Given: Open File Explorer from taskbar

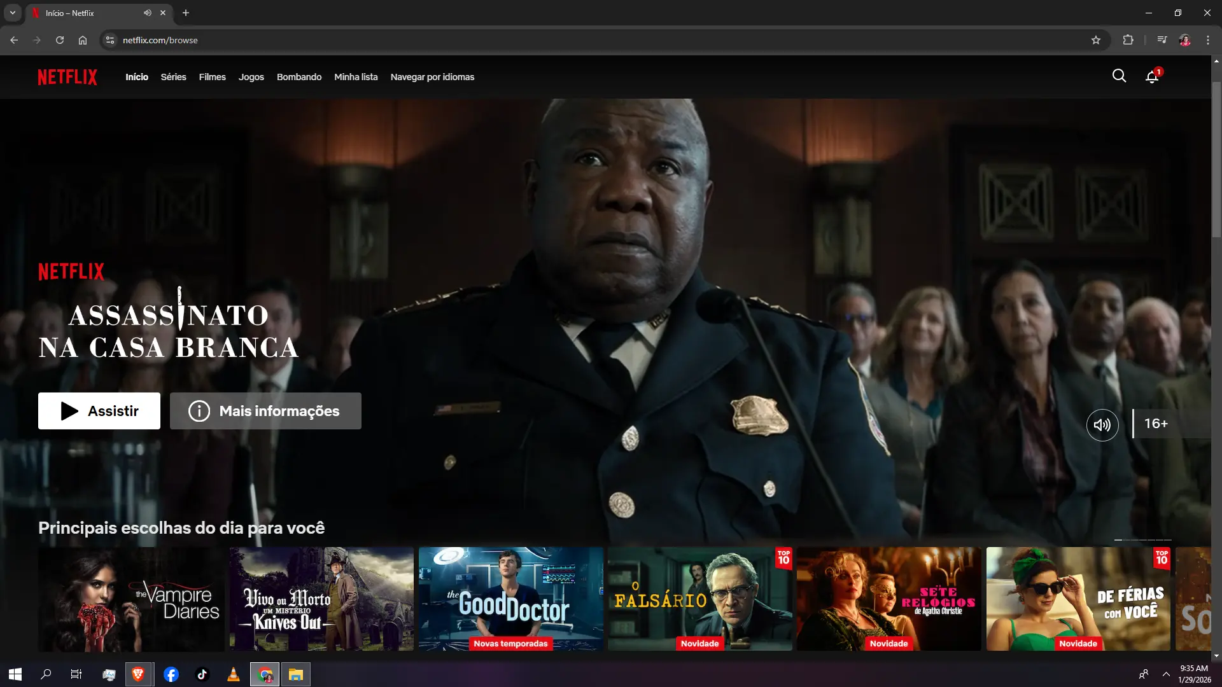Looking at the screenshot, I should click(x=296, y=674).
